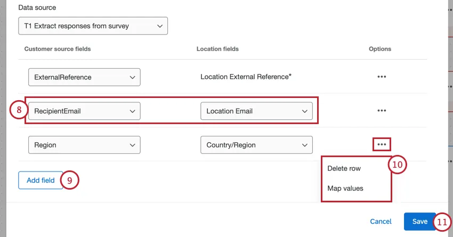Open options menu for ExternalReference row
Viewport: 453px width, 237px height.
pos(381,77)
